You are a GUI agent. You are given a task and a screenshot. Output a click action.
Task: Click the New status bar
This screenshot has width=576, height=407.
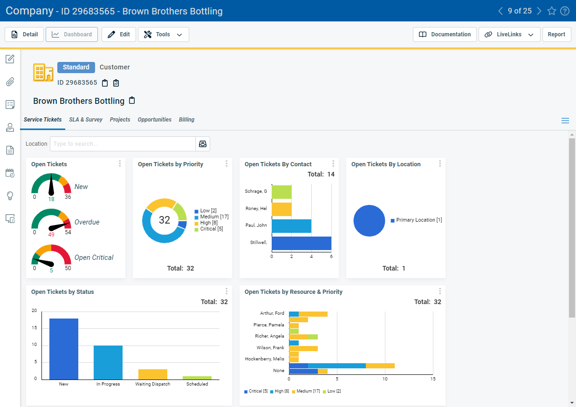click(64, 348)
